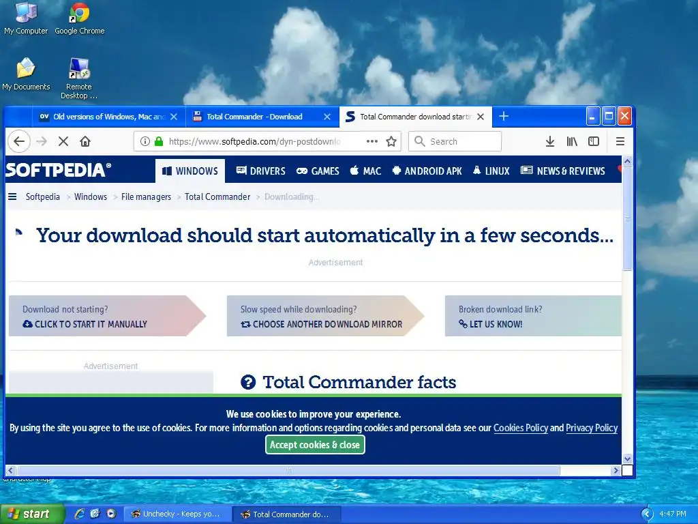Image resolution: width=698 pixels, height=524 pixels.
Task: Select the Remote Desktop shortcut icon
Action: [79, 79]
